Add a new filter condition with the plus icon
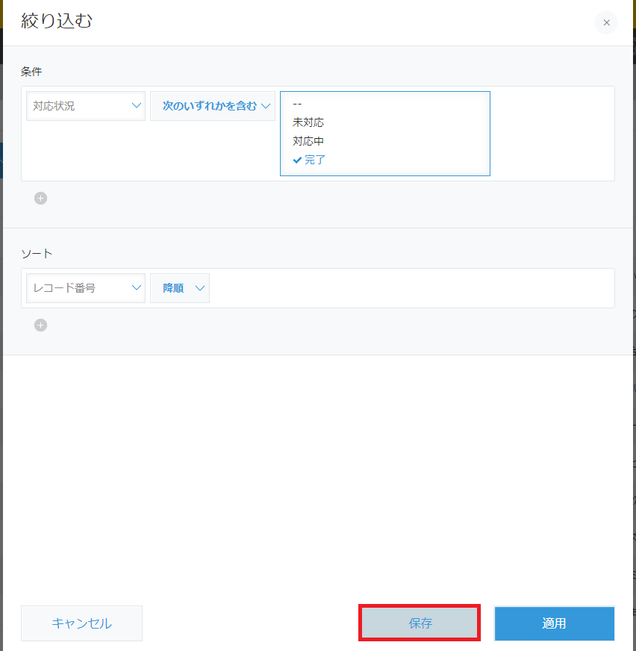Image resolution: width=636 pixels, height=651 pixels. [x=41, y=199]
